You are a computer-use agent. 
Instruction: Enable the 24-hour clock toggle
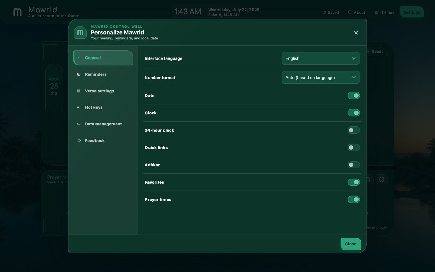pos(353,130)
